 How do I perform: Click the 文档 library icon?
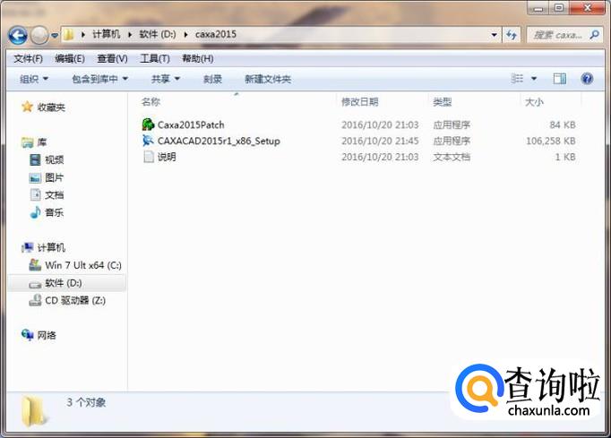[x=35, y=194]
